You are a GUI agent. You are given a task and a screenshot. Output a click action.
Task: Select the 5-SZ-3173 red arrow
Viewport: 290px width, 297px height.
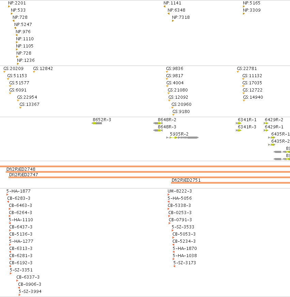pos(174,266)
